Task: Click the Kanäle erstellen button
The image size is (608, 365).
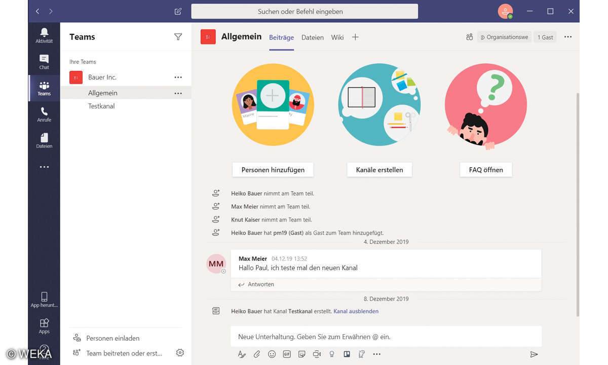Action: tap(379, 170)
